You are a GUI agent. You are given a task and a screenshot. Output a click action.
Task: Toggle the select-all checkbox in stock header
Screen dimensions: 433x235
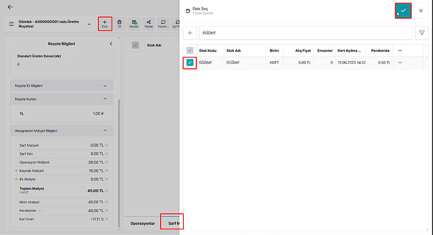click(x=190, y=51)
